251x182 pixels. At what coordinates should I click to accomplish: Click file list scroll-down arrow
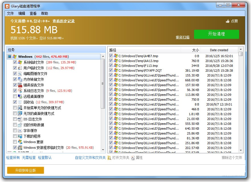click(240, 150)
